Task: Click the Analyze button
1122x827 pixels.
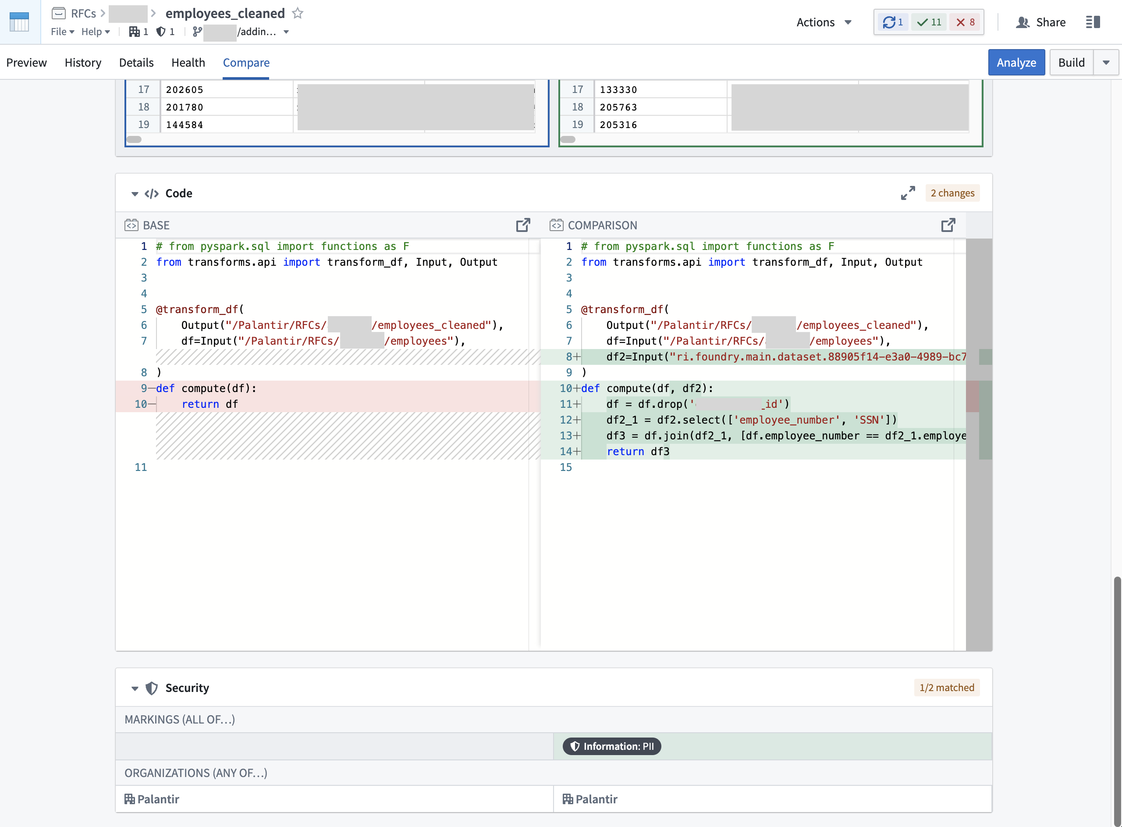Action: click(x=1016, y=63)
